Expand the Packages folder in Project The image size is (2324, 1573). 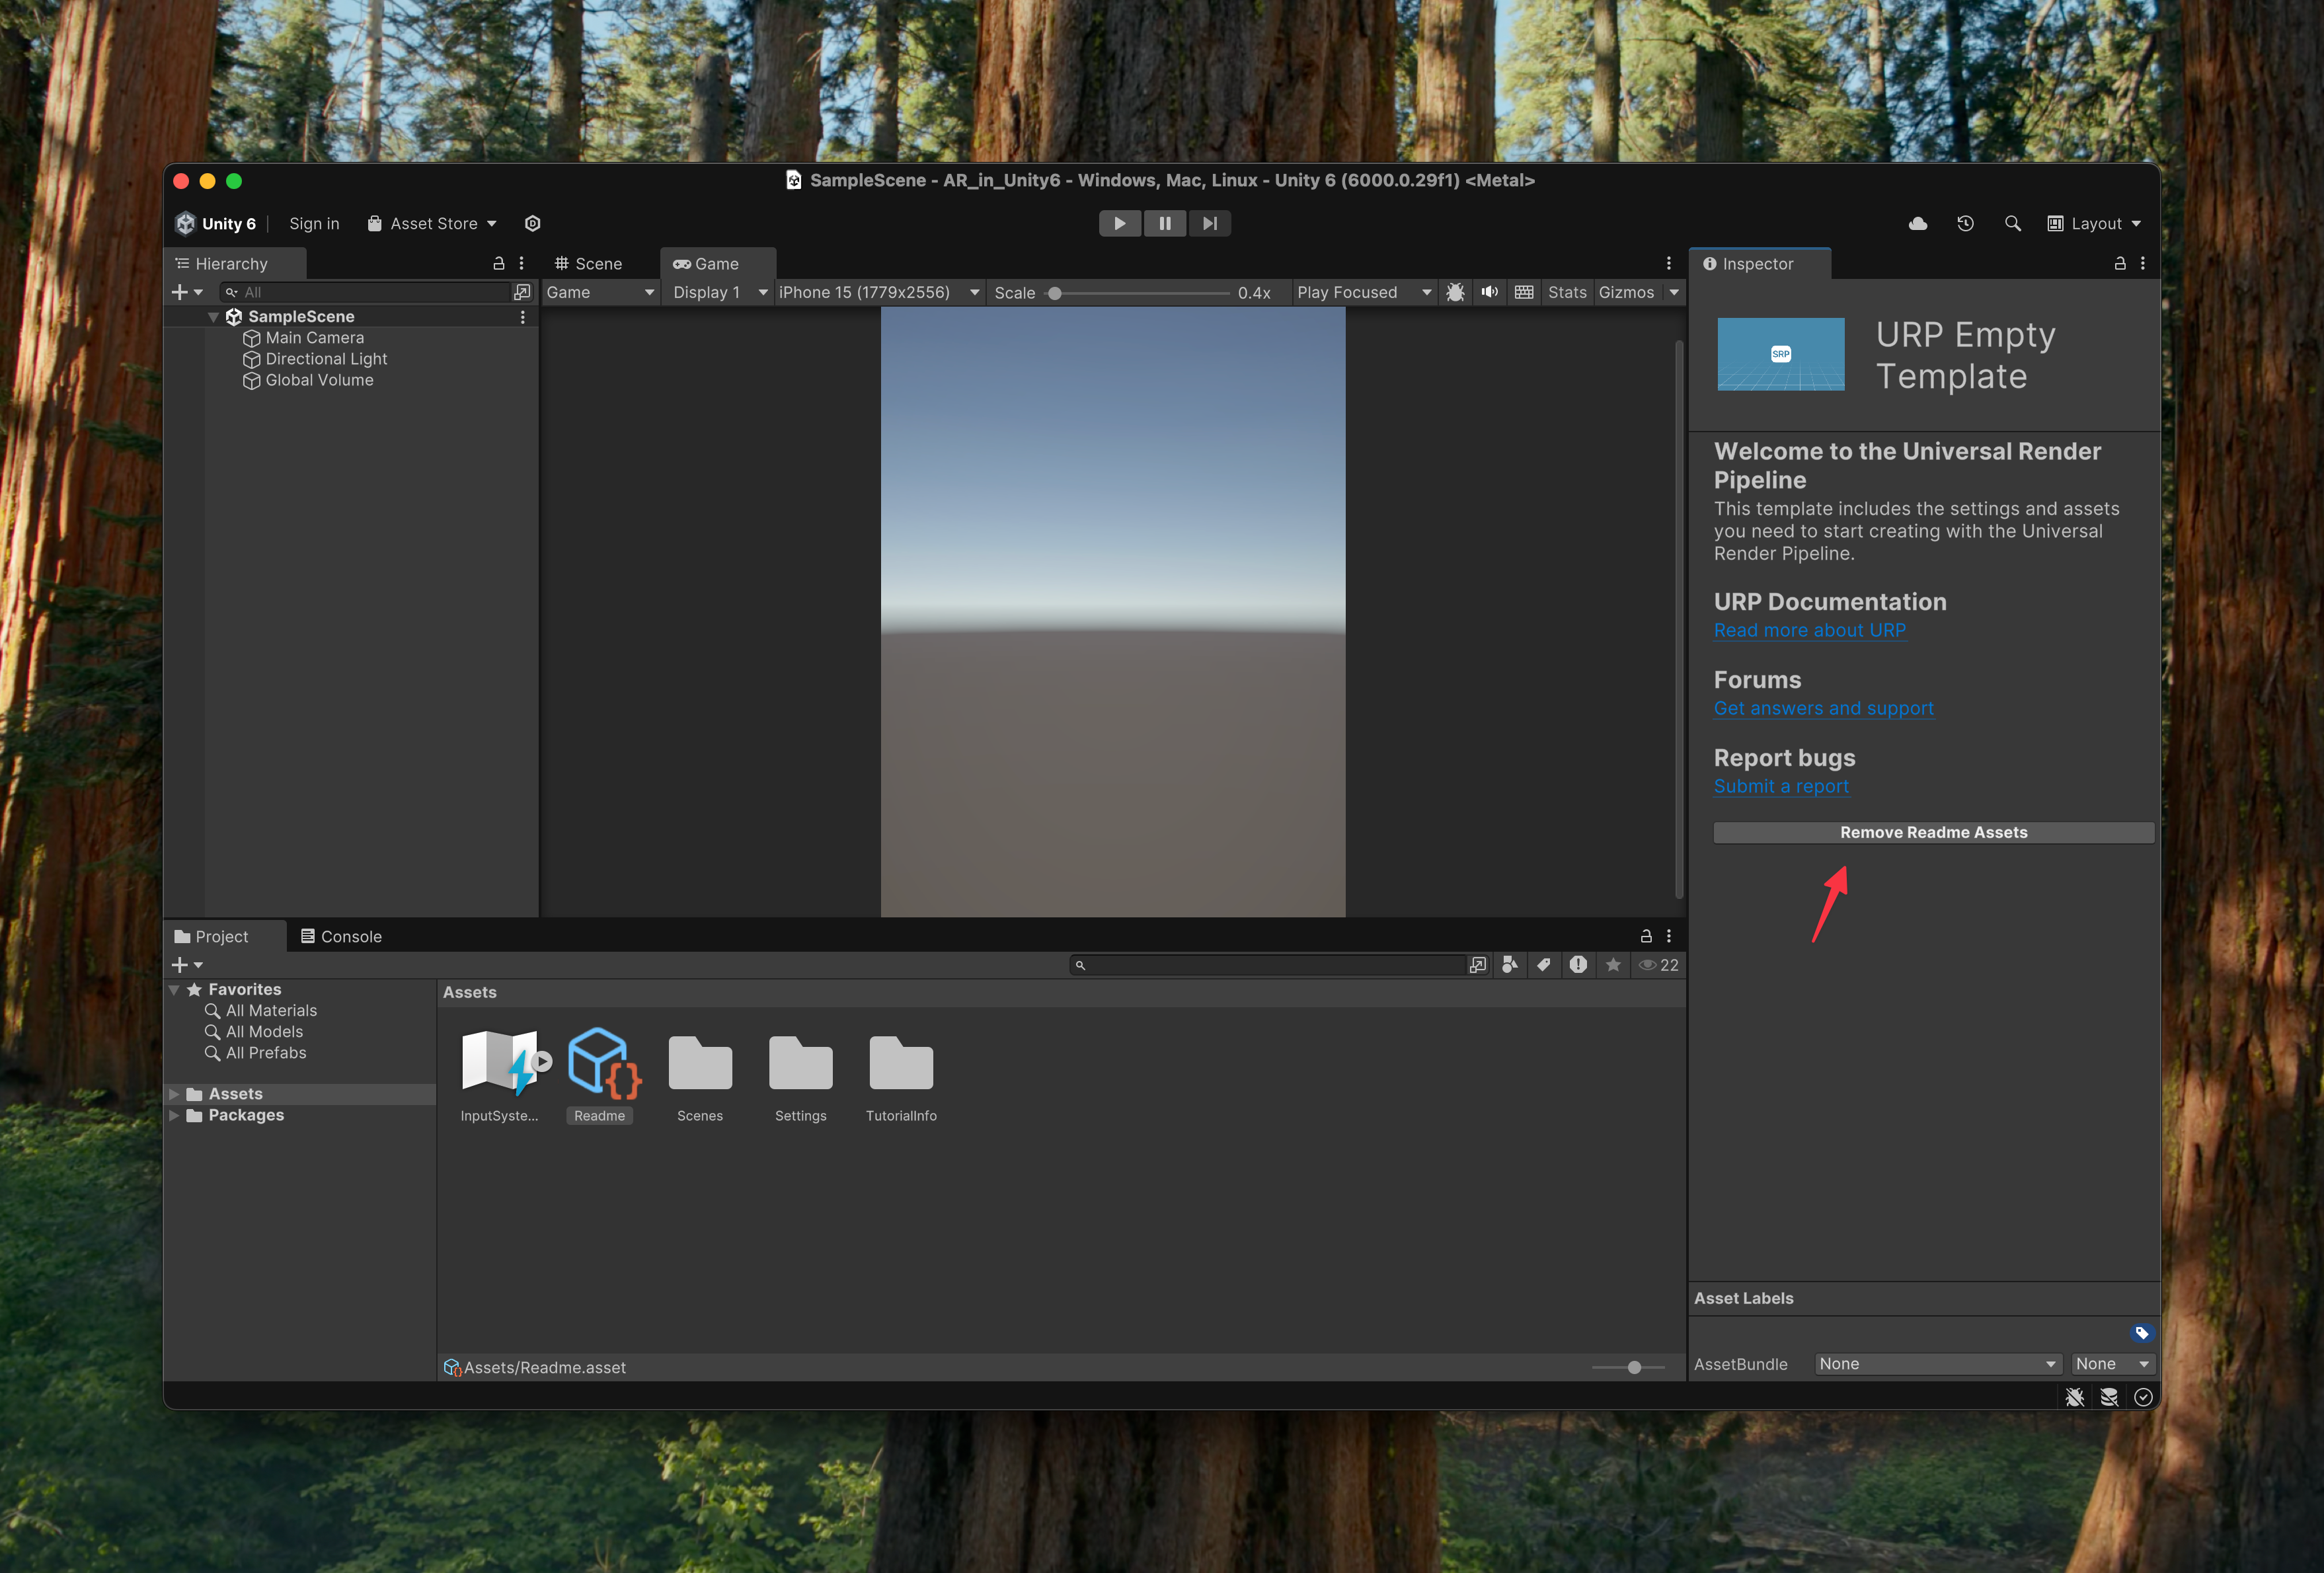pos(174,1115)
